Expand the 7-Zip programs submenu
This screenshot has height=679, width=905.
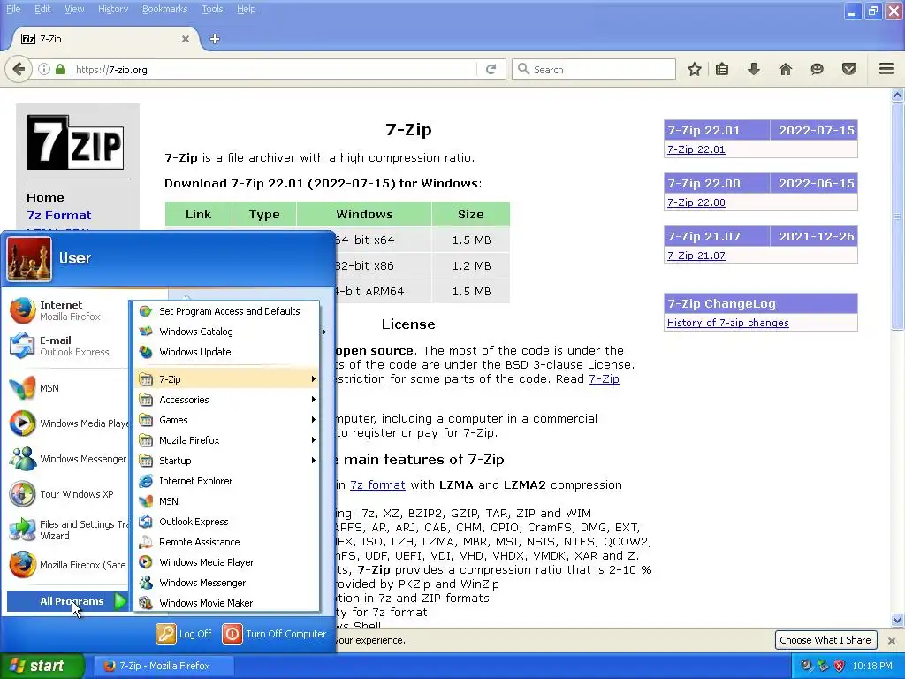point(226,379)
